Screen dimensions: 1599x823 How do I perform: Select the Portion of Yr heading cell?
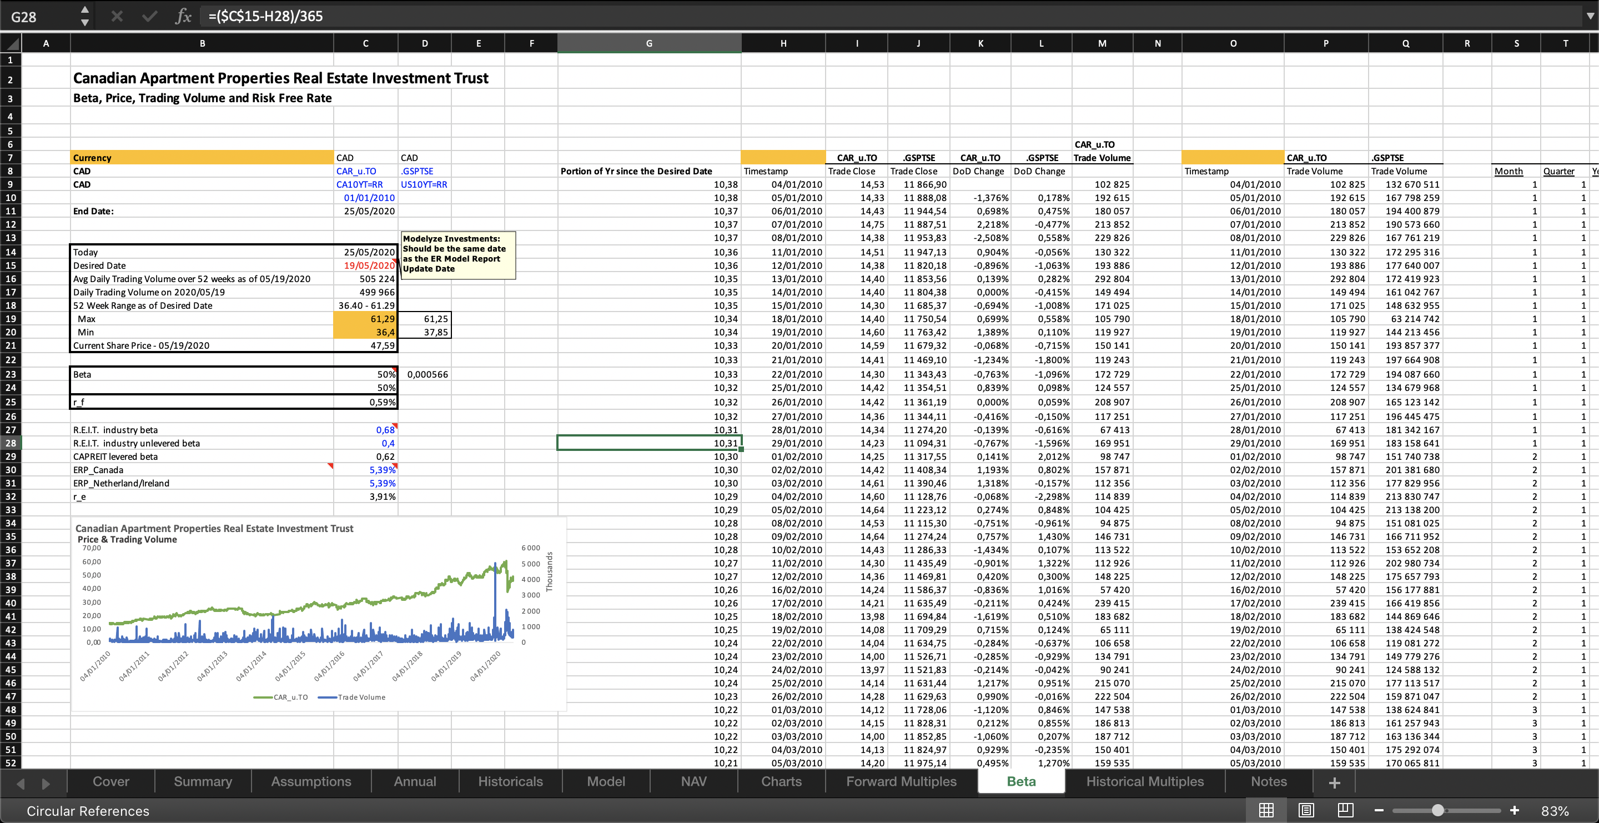[x=648, y=171]
